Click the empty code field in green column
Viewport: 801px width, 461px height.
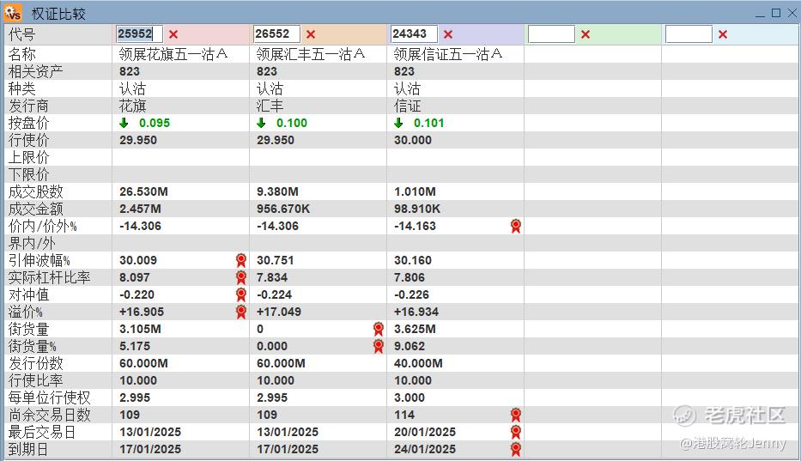coord(551,34)
